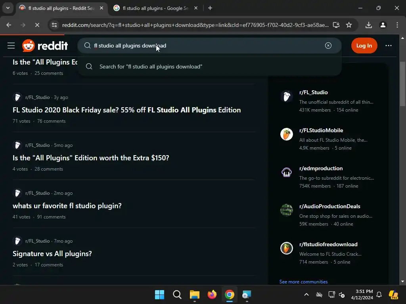Stop page loading with the X button
Image resolution: width=406 pixels, height=304 pixels.
click(x=37, y=25)
